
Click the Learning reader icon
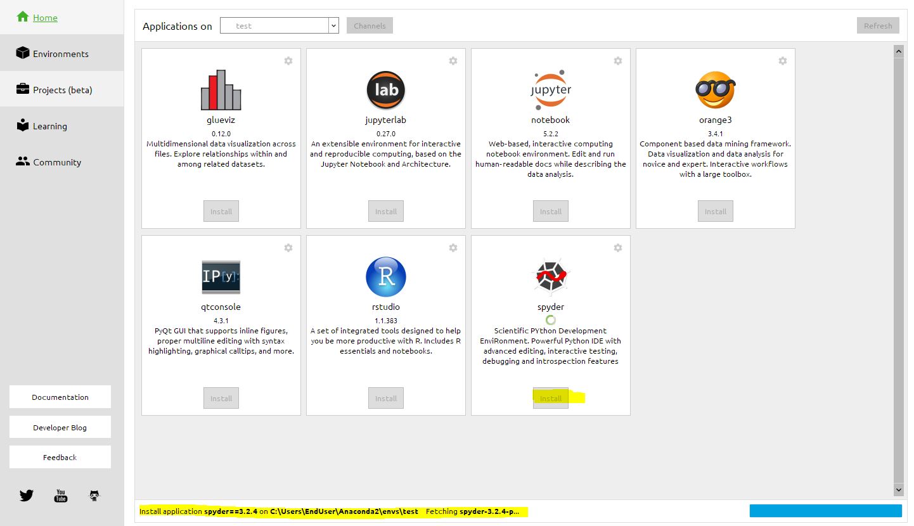point(23,125)
